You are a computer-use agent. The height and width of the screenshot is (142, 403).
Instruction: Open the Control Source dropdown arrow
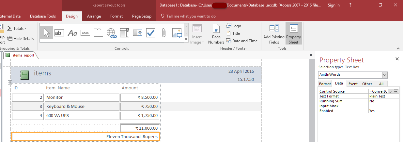click(x=390, y=92)
